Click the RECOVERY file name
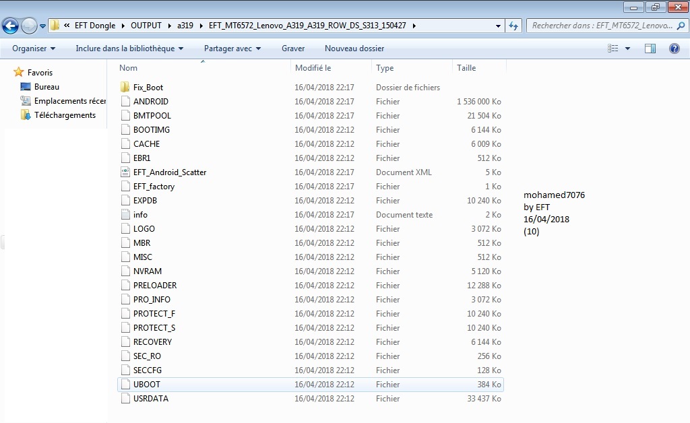 tap(152, 341)
